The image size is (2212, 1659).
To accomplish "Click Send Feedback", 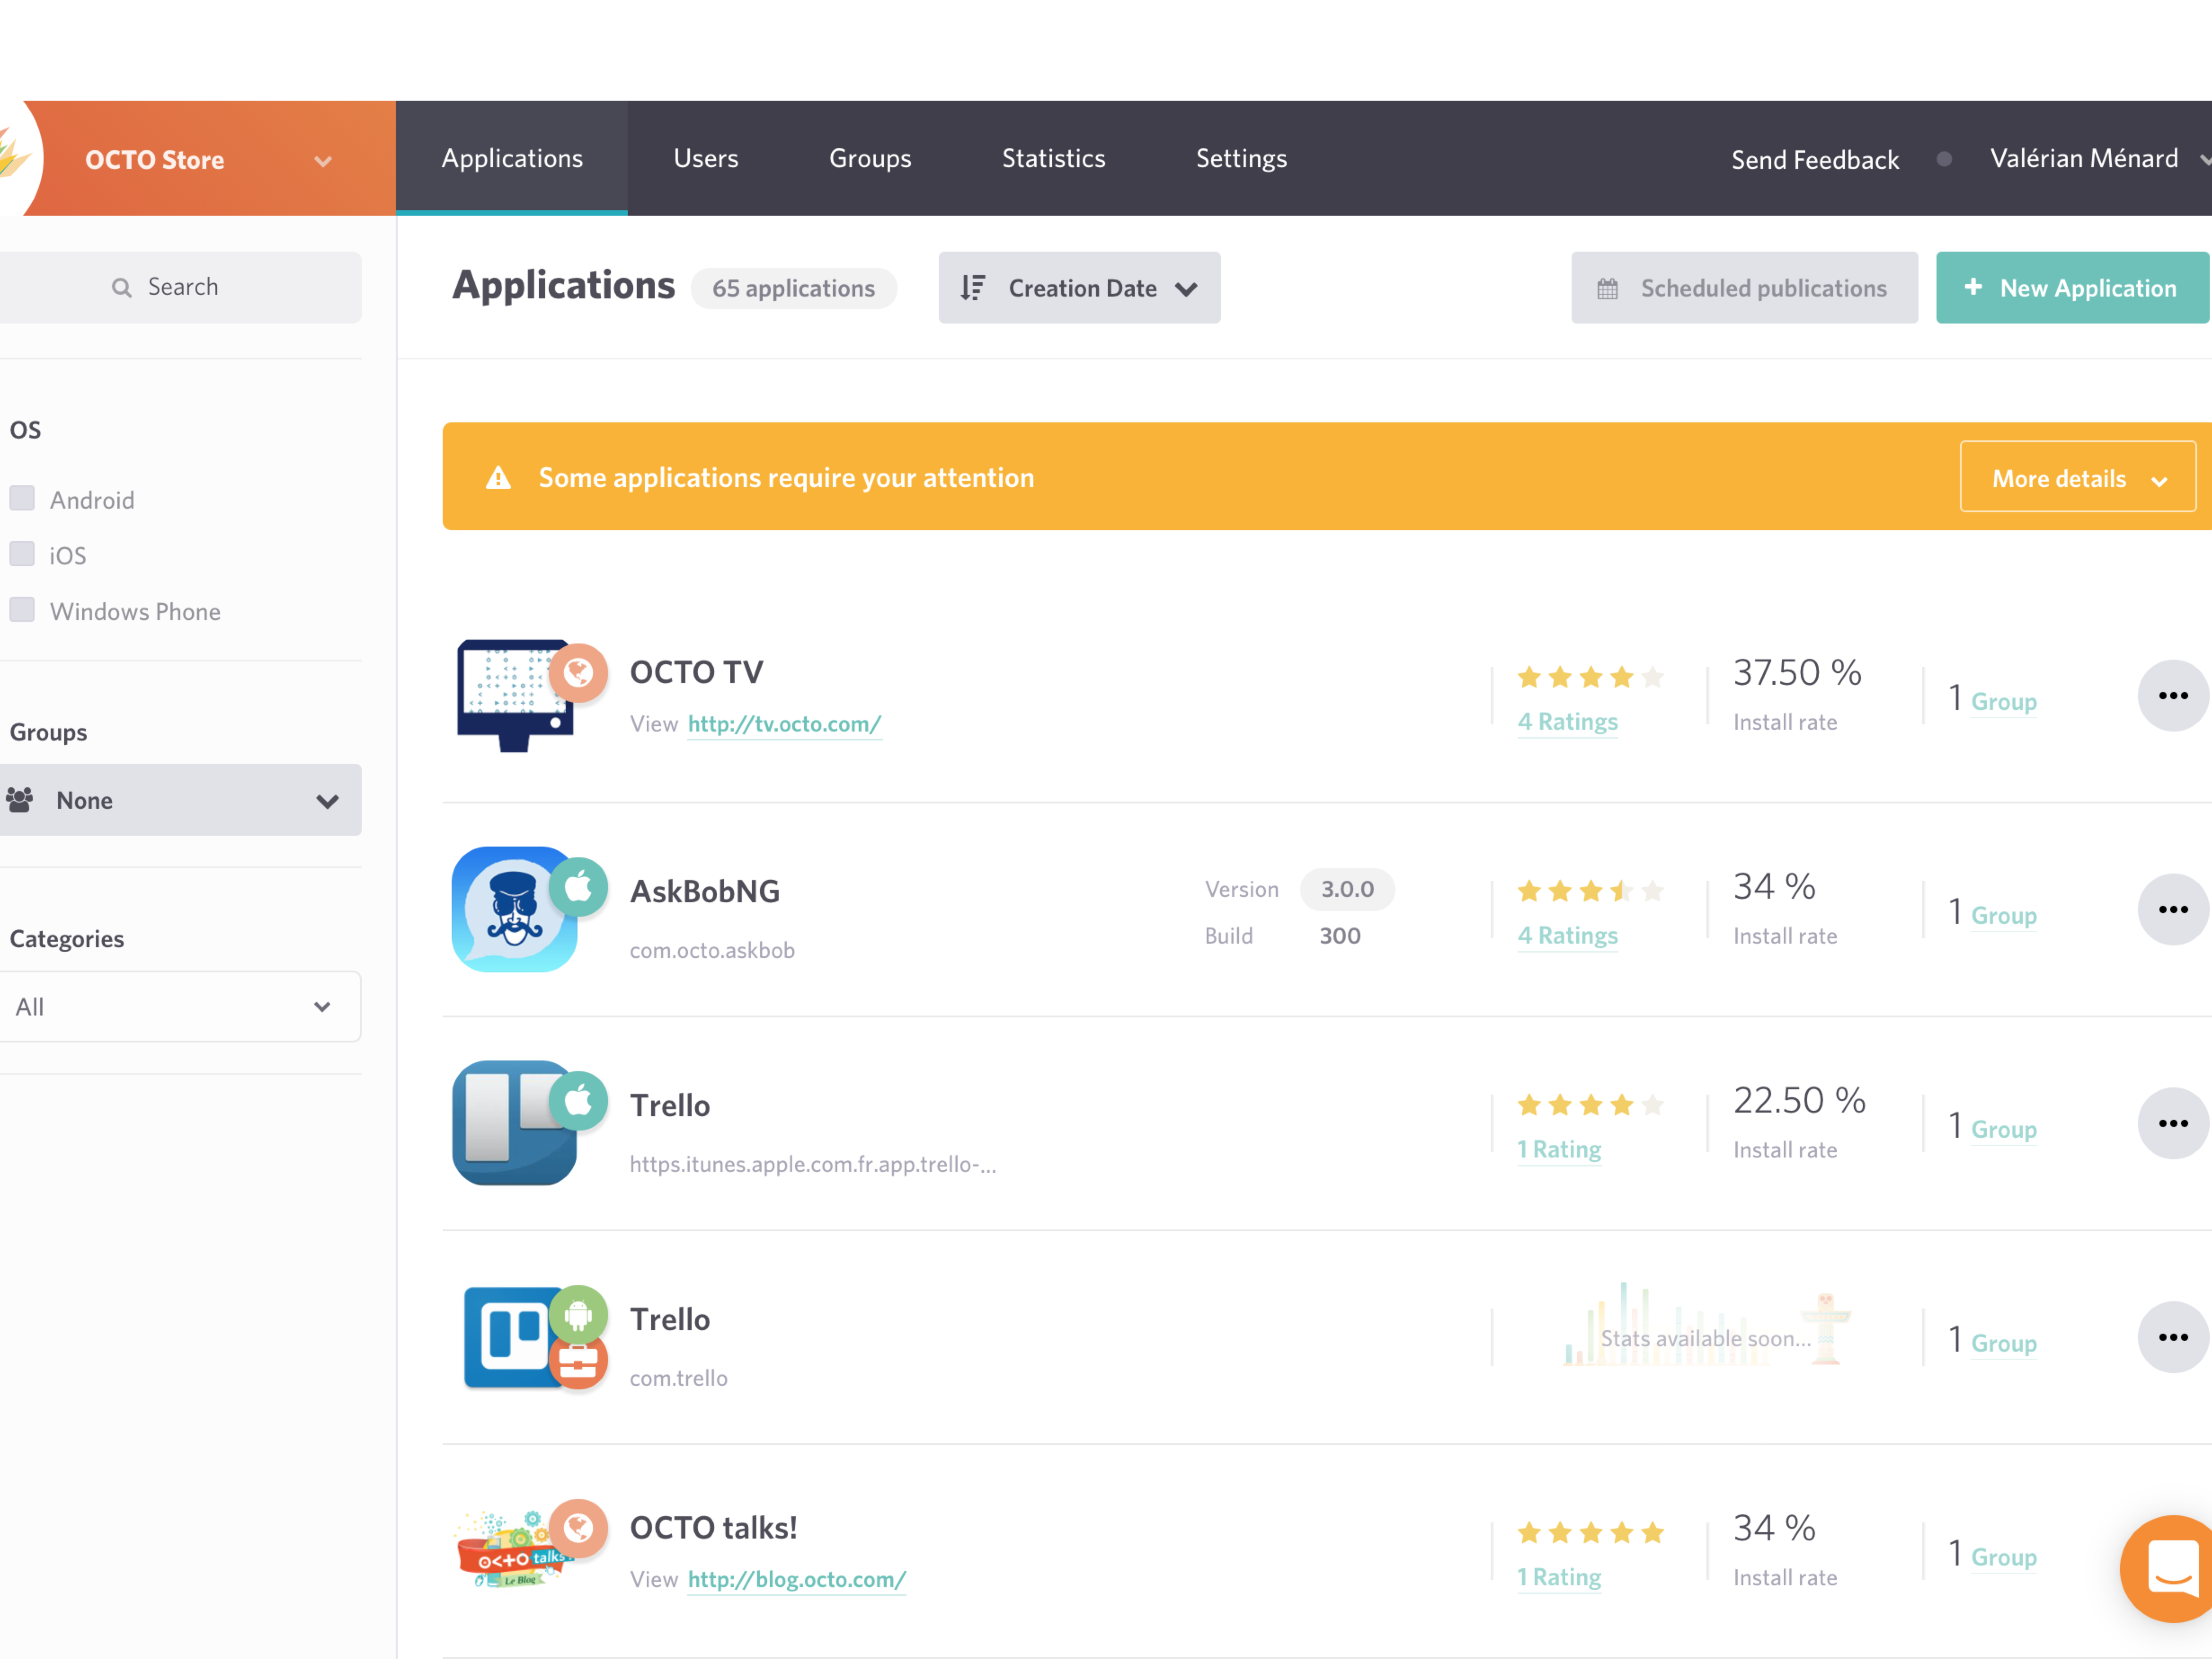I will point(1815,160).
